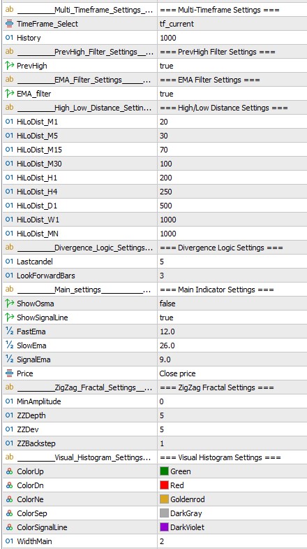Click the integer icon beside MinAmplitude

point(10,401)
